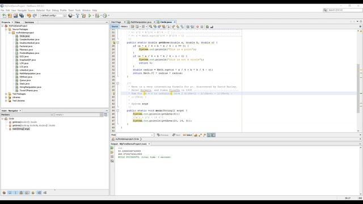
Task: Expand the Test Packages node
Action: [6, 94]
